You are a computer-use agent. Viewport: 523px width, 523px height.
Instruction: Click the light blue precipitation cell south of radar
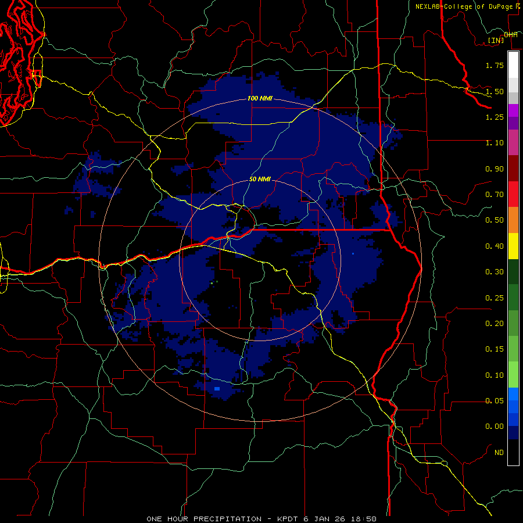pyautogui.click(x=217, y=389)
